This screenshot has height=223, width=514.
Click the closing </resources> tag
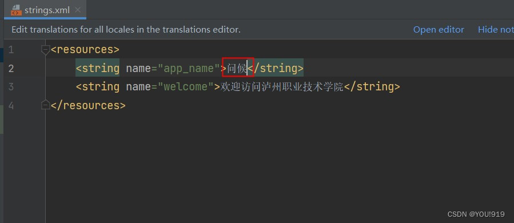(88, 106)
